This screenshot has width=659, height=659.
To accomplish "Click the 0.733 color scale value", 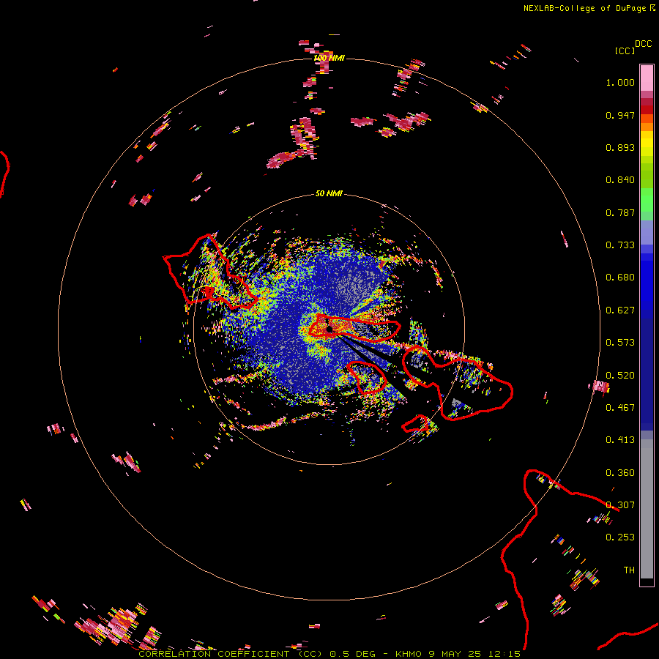I will (x=620, y=245).
